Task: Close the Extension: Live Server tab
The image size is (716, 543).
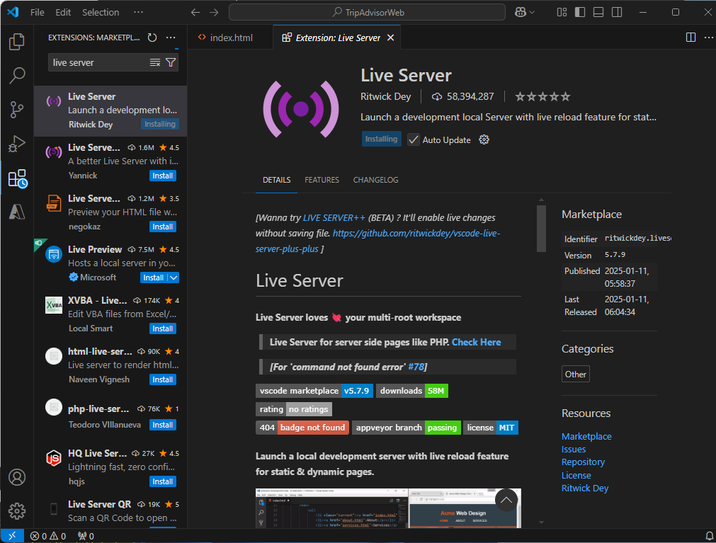Action: pyautogui.click(x=390, y=38)
